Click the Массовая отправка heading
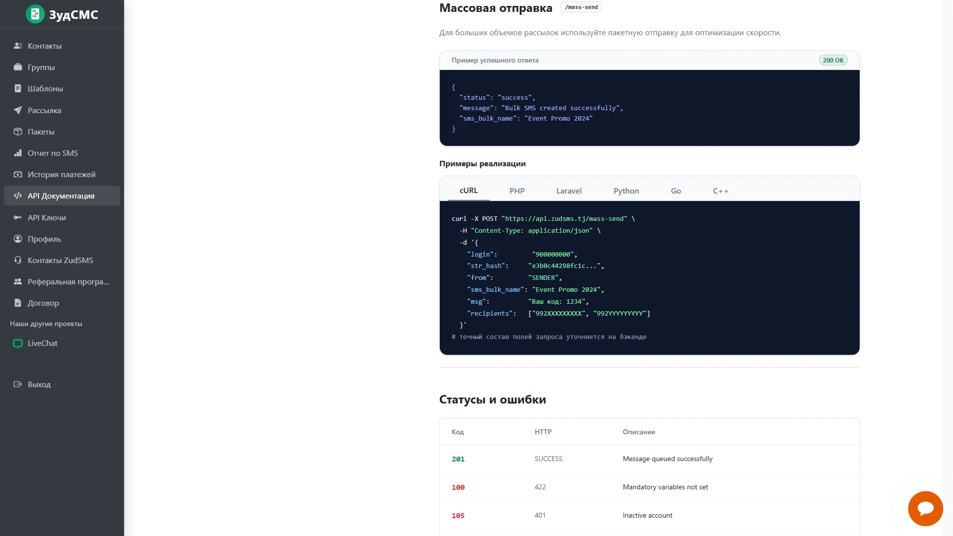 (495, 8)
